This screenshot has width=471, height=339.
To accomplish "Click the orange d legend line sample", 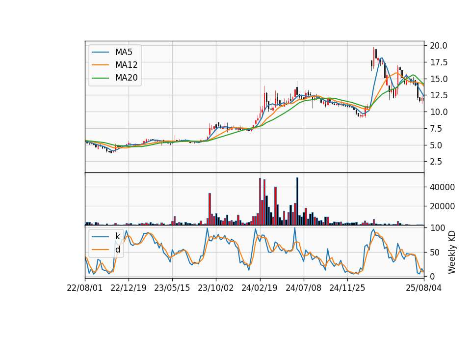I will click(x=100, y=250).
